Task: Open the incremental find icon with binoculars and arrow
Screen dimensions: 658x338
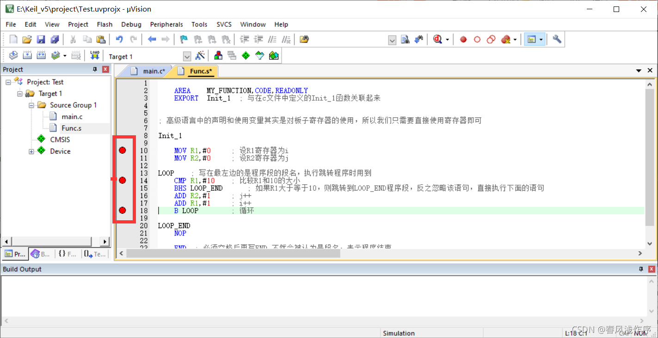Action: tap(419, 39)
